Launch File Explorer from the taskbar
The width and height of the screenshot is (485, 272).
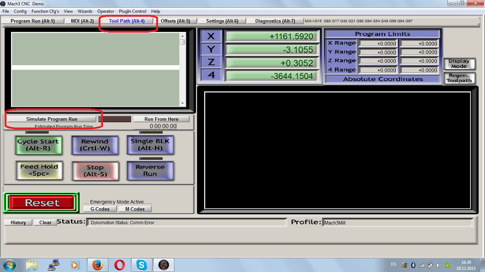coord(32,265)
